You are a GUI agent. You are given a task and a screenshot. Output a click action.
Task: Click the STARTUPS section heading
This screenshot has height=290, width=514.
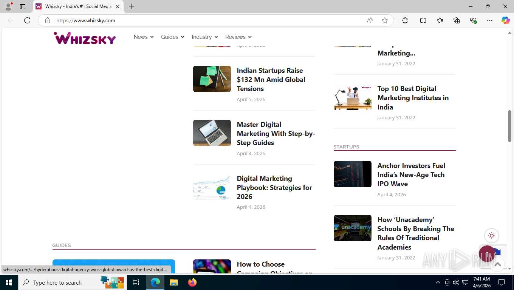pyautogui.click(x=346, y=147)
